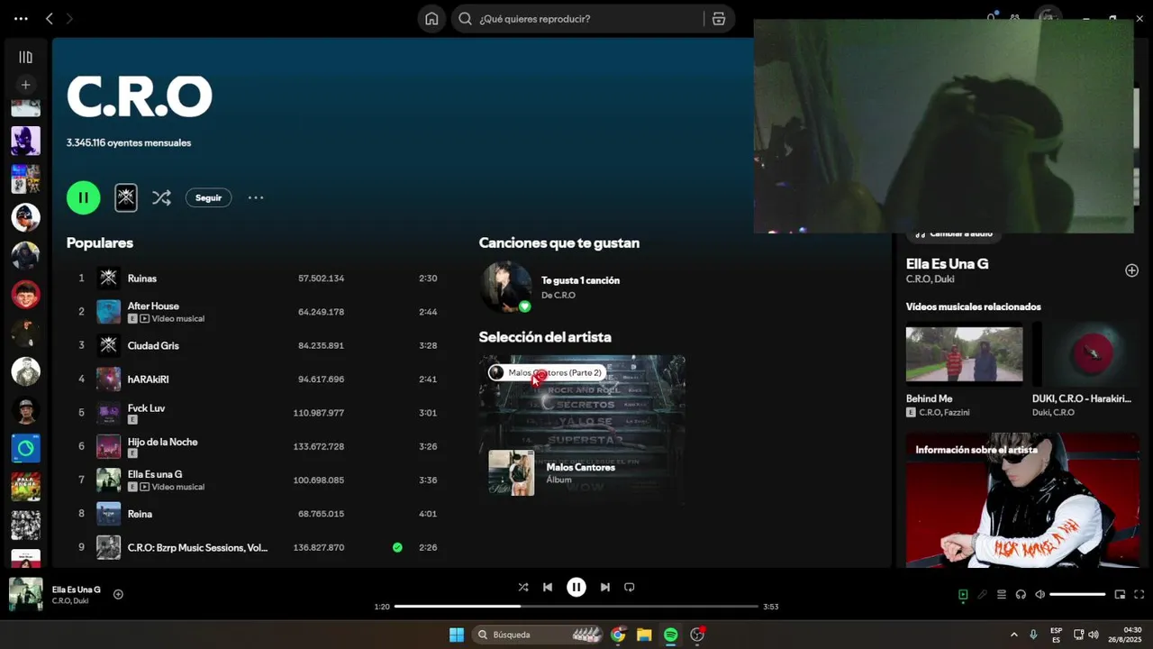Image resolution: width=1153 pixels, height=649 pixels.
Task: Skip to the next track
Action: tap(605, 587)
